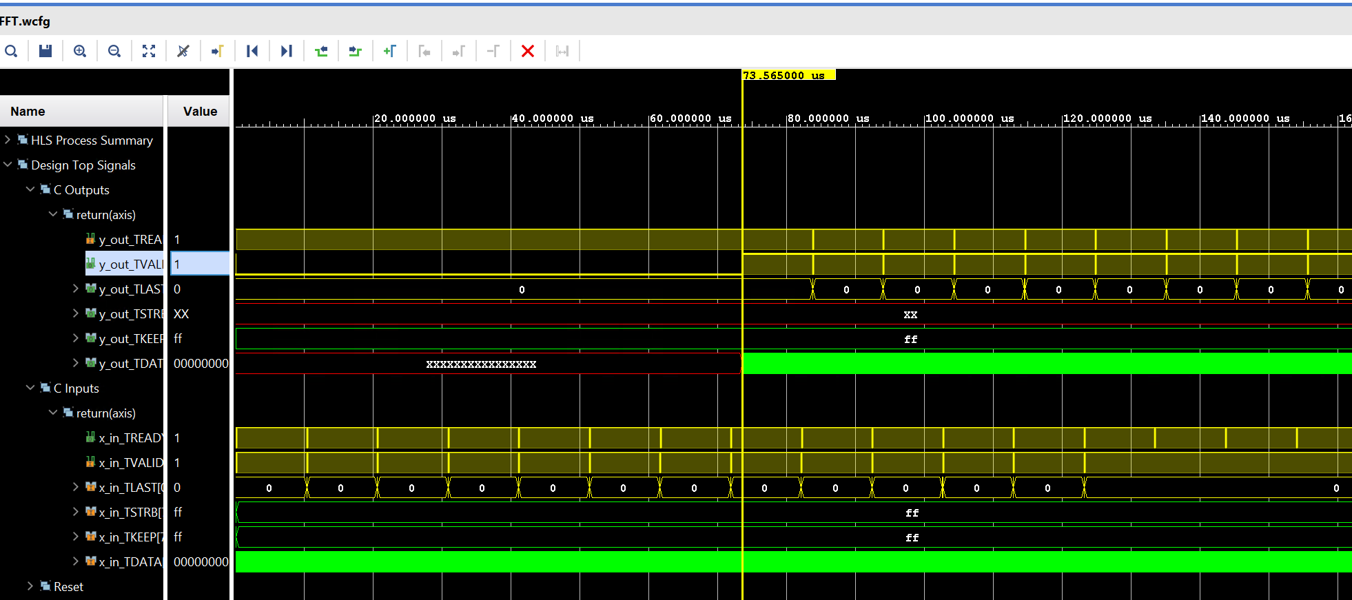The width and height of the screenshot is (1352, 600).
Task: Select the x_in_TVALID signal row
Action: pos(124,462)
